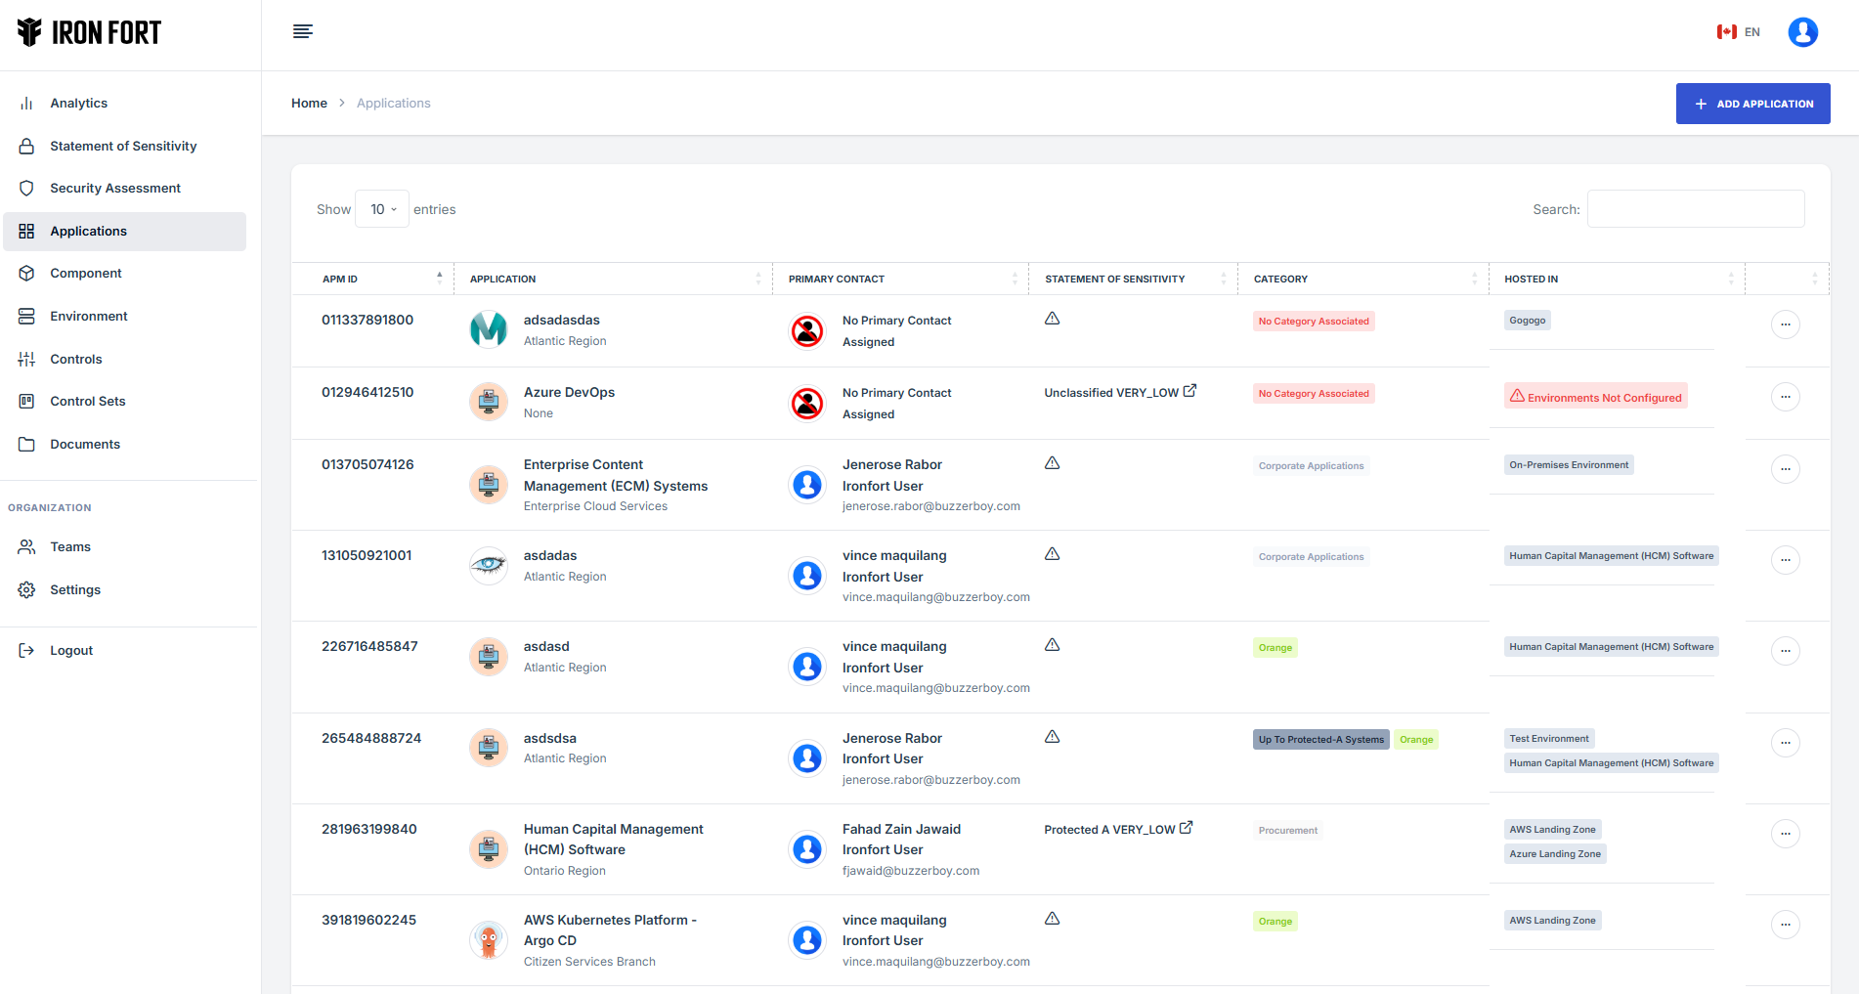Click the Logout icon in sidebar

(26, 651)
